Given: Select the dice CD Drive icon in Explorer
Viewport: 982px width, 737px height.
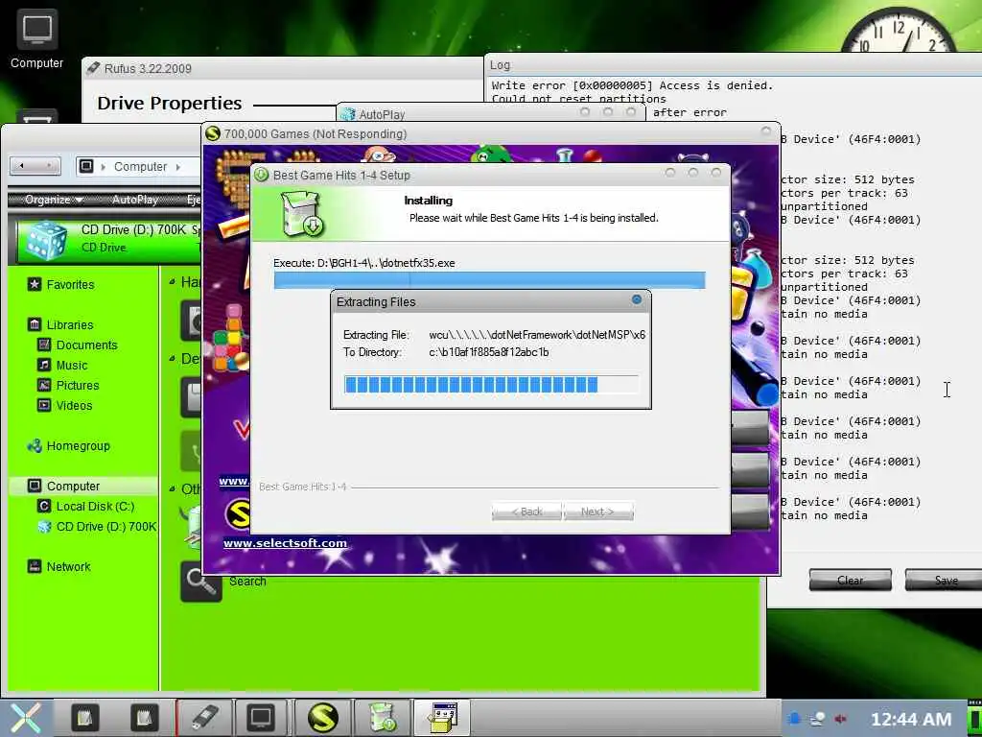Looking at the screenshot, I should pyautogui.click(x=44, y=240).
